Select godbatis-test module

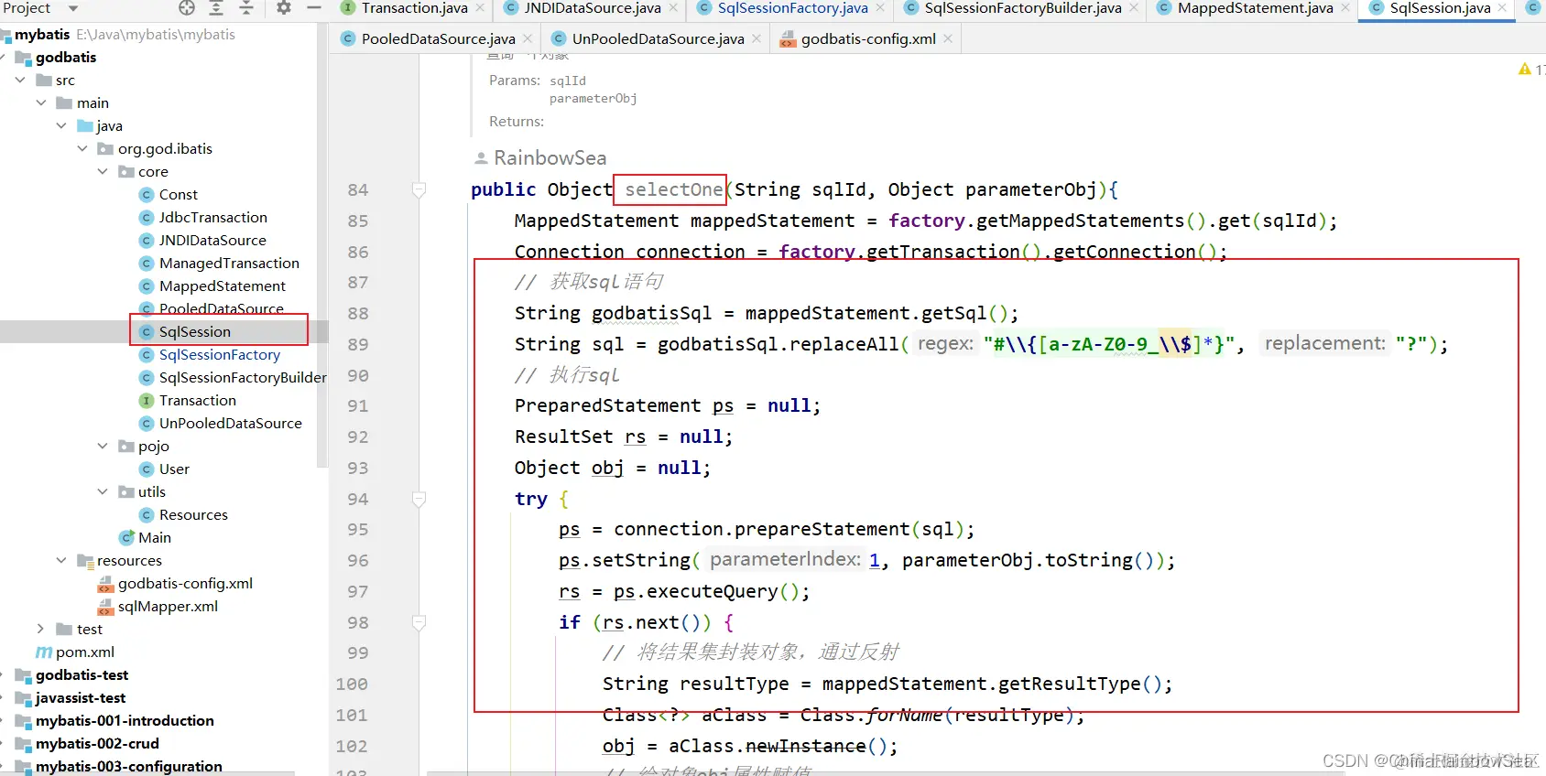tap(82, 674)
